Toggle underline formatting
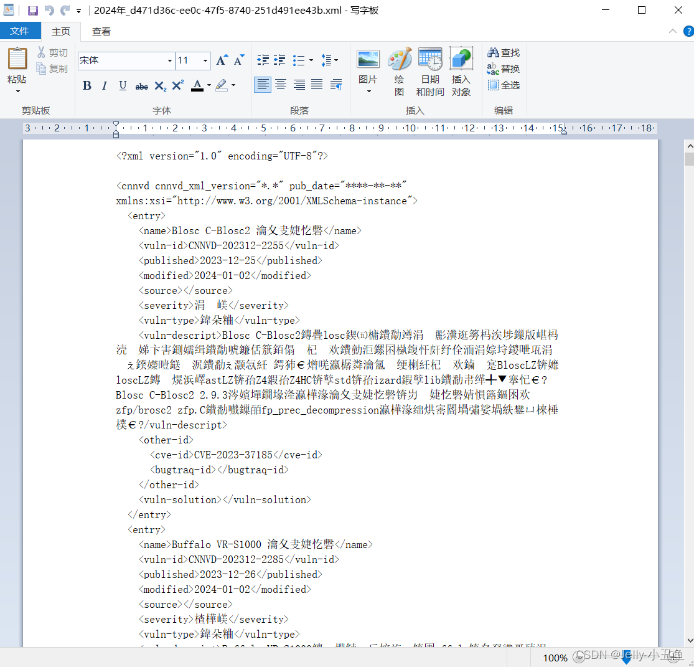Image resolution: width=694 pixels, height=667 pixels. [x=123, y=85]
